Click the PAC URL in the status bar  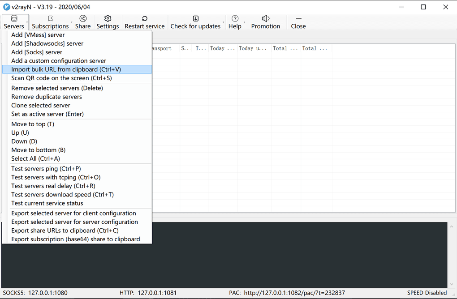[294, 293]
